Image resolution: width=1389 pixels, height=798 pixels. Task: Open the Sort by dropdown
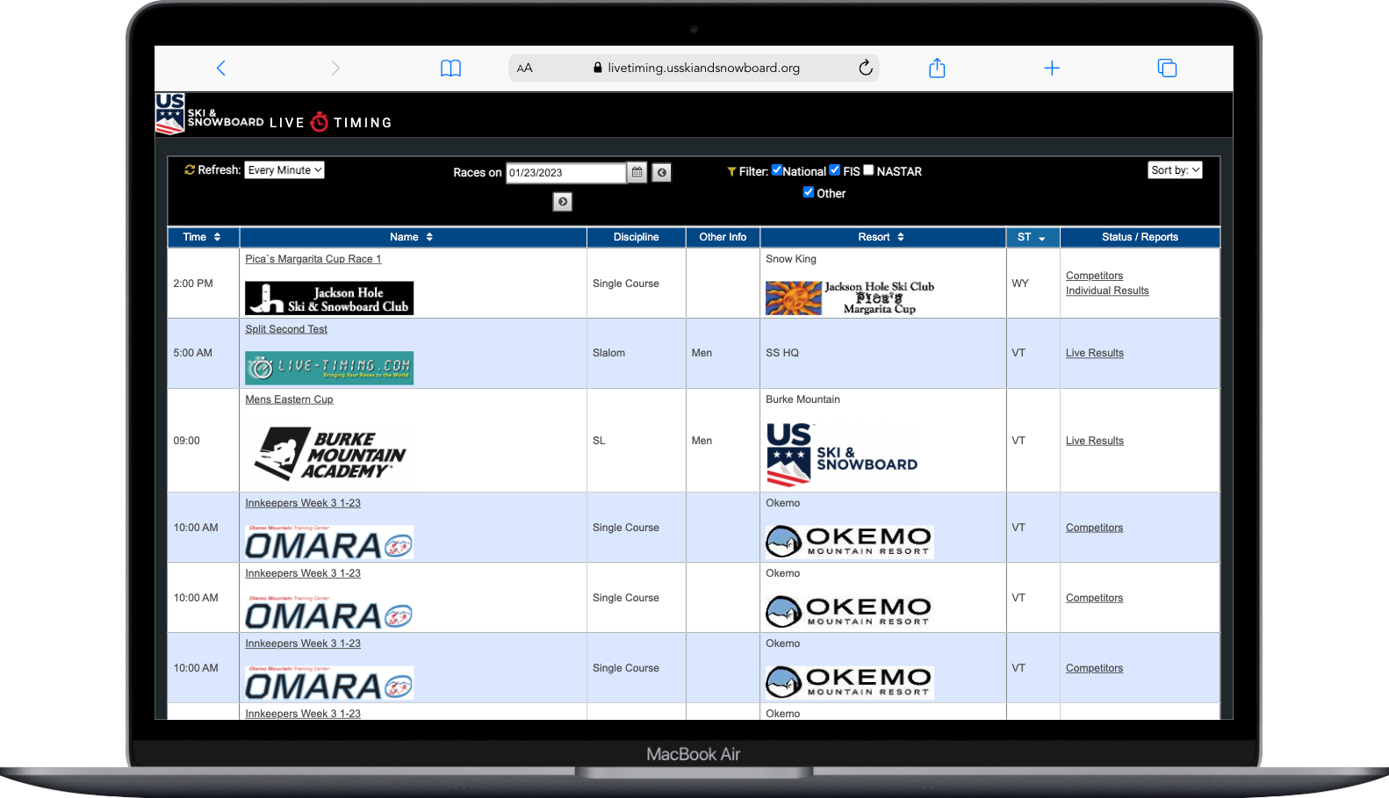pos(1175,170)
